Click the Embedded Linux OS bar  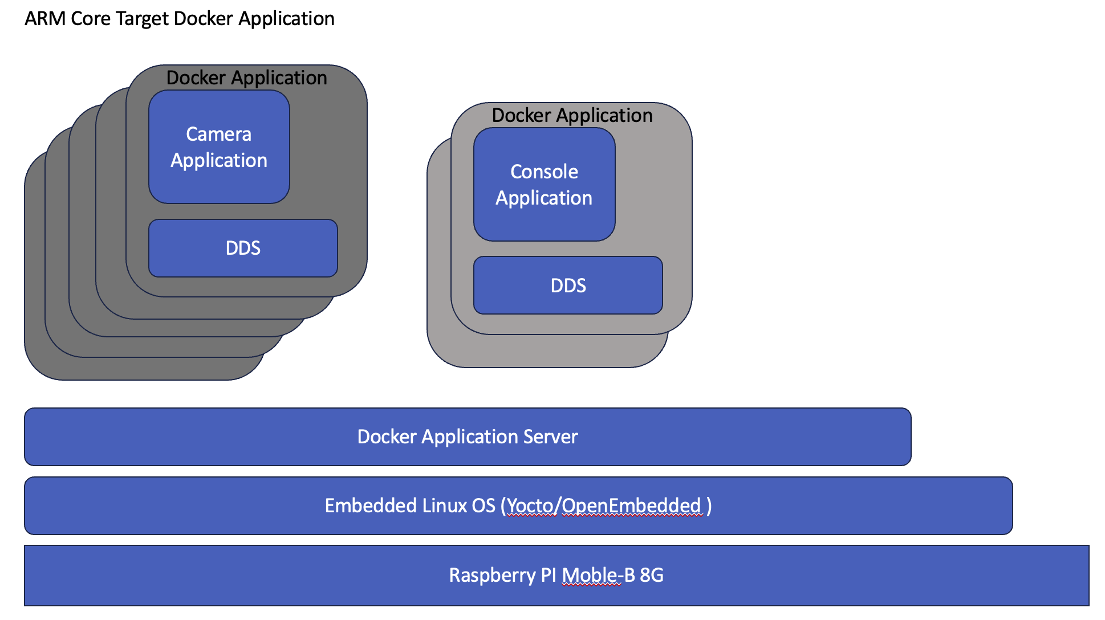click(x=518, y=505)
